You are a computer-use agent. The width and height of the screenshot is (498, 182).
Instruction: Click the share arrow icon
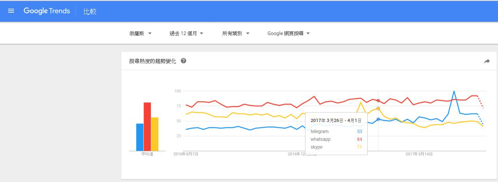click(487, 61)
